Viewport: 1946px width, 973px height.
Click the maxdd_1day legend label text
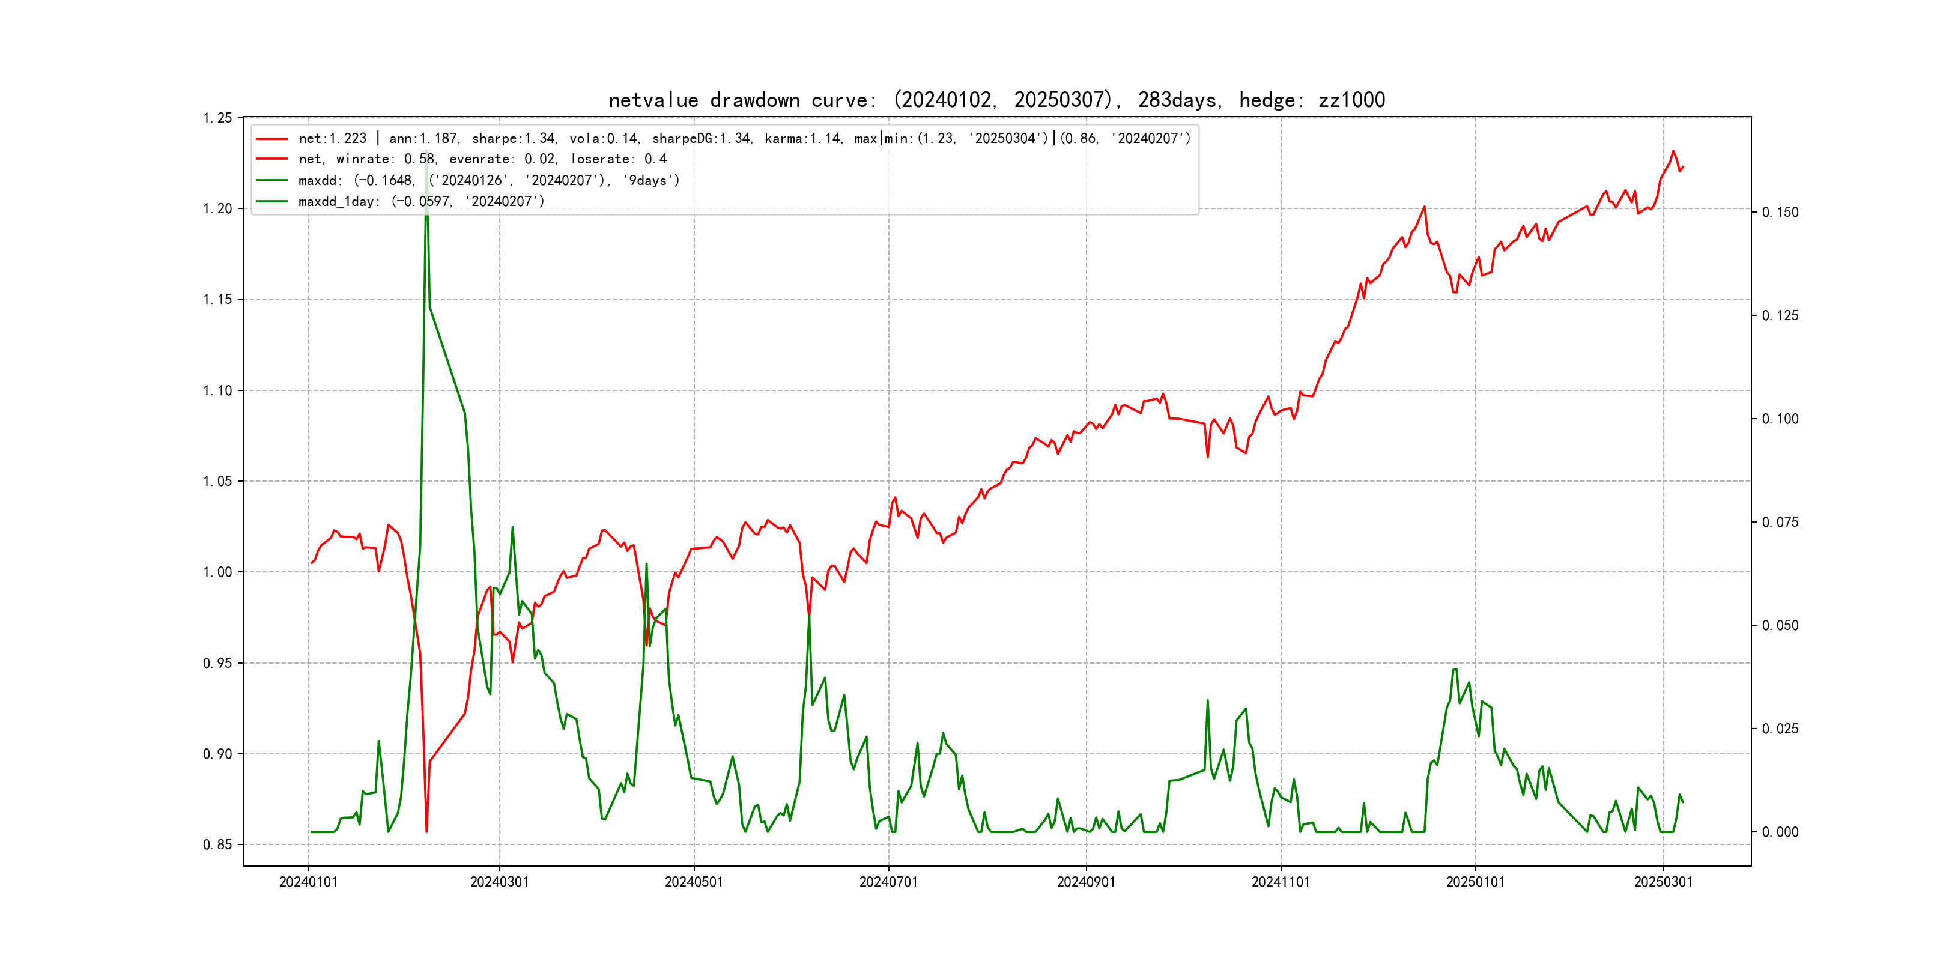tap(421, 202)
